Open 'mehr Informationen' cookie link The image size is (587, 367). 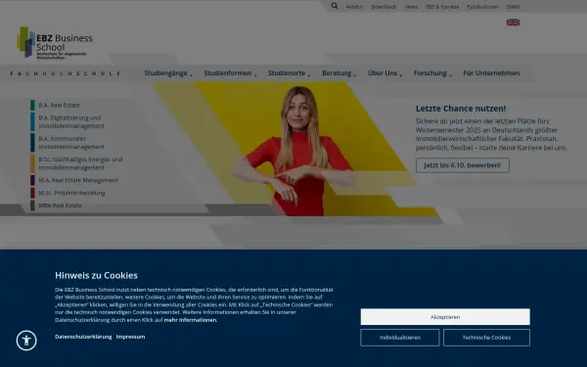190,320
